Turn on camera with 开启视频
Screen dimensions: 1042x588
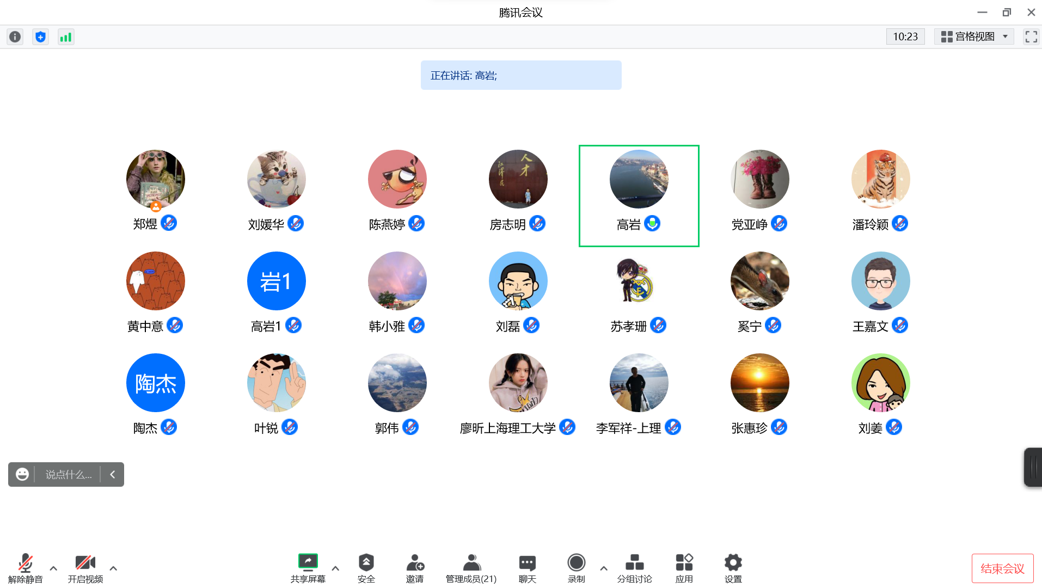85,567
